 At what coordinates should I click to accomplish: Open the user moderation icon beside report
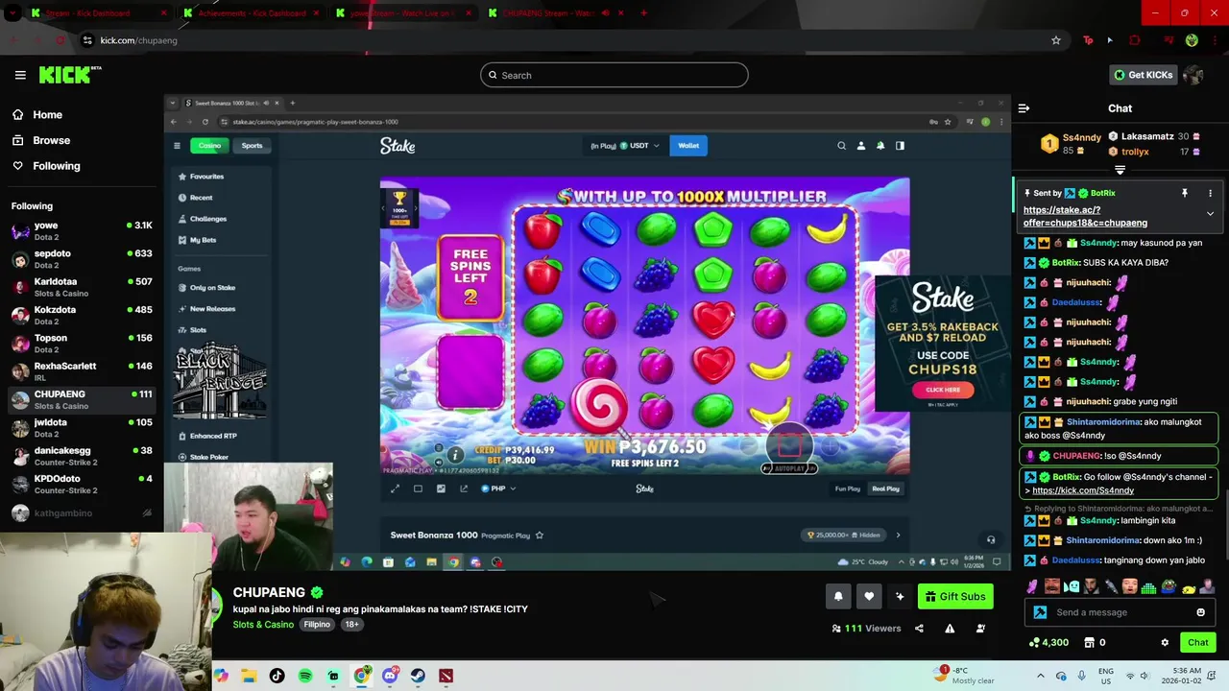tap(980, 629)
